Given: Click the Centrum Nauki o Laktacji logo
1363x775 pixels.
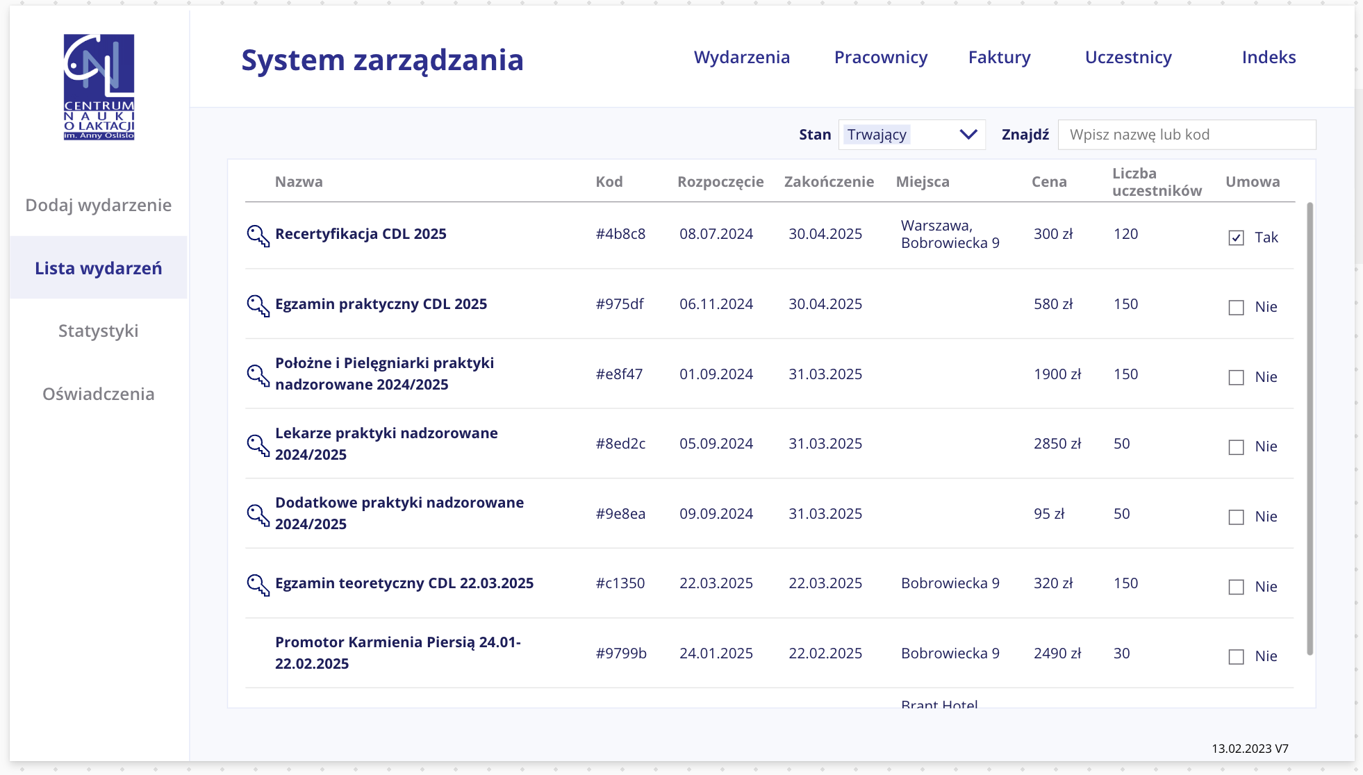Looking at the screenshot, I should pos(99,87).
